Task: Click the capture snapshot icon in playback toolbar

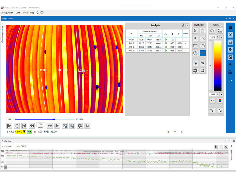Action: pos(65,126)
